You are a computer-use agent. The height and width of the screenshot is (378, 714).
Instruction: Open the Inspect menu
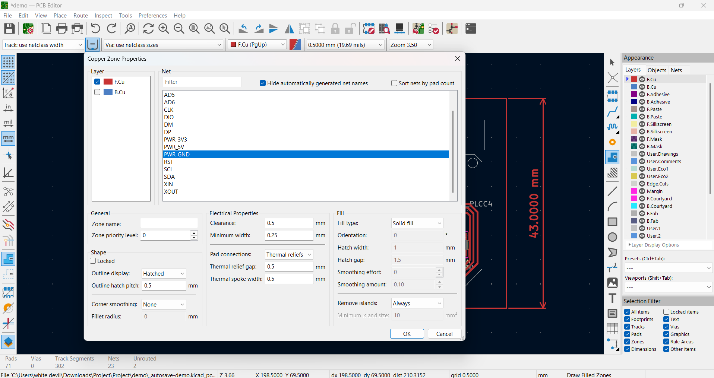(x=103, y=15)
